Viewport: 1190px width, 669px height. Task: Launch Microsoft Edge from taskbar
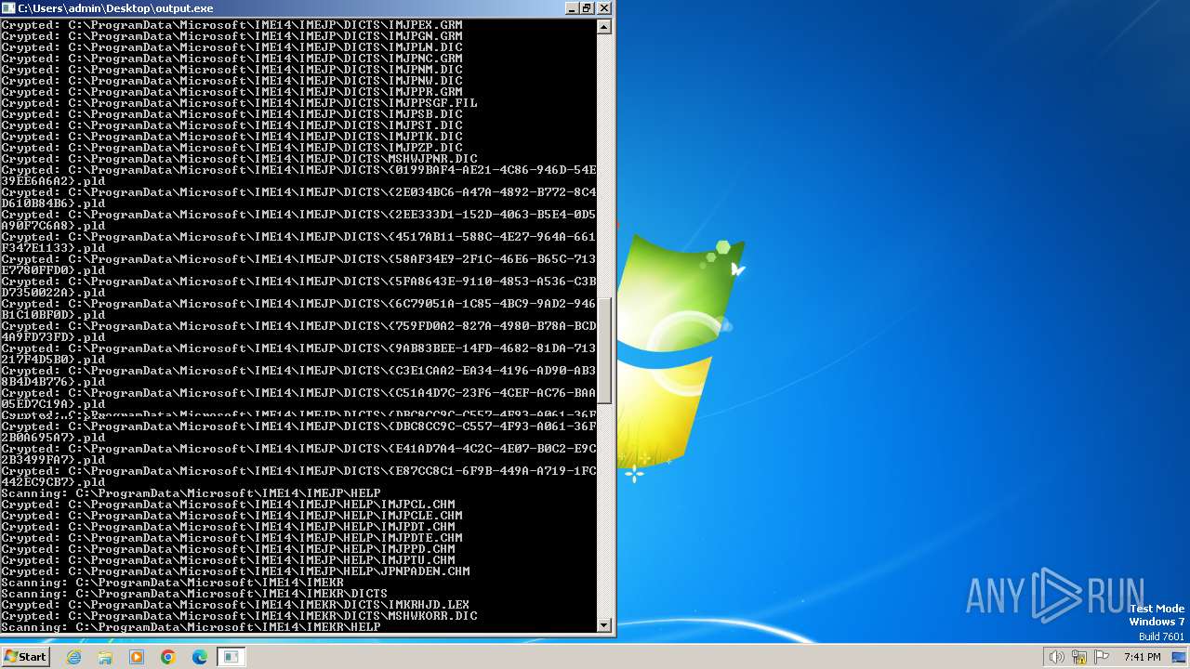coord(200,657)
